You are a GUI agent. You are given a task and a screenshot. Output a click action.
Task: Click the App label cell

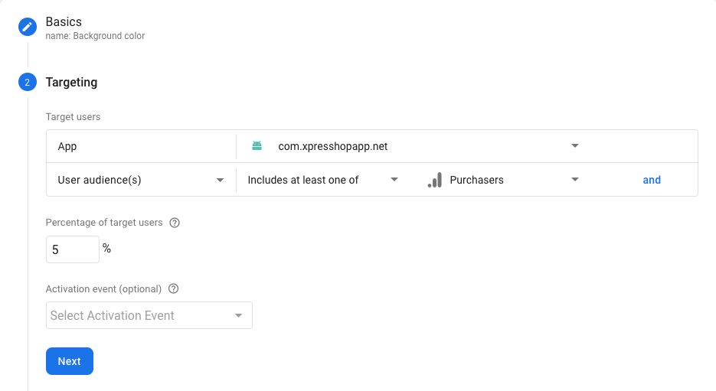[67, 146]
